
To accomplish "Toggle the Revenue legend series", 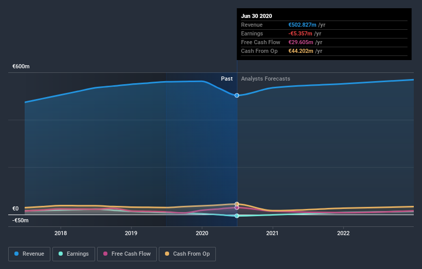I will tap(29, 254).
